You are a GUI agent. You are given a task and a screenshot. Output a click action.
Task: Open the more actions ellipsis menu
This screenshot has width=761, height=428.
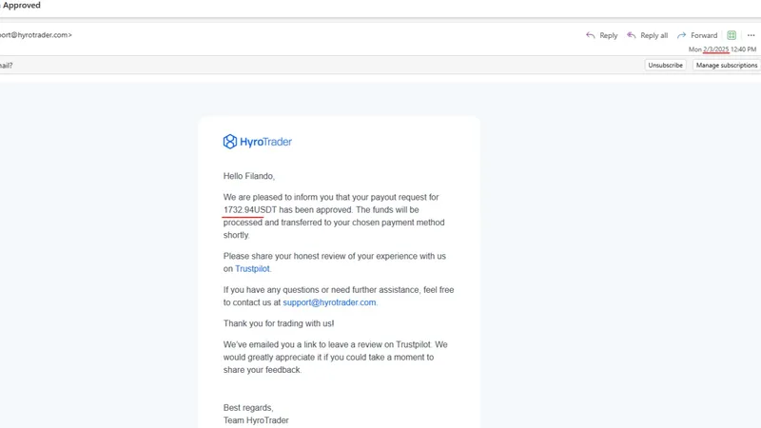pos(751,35)
